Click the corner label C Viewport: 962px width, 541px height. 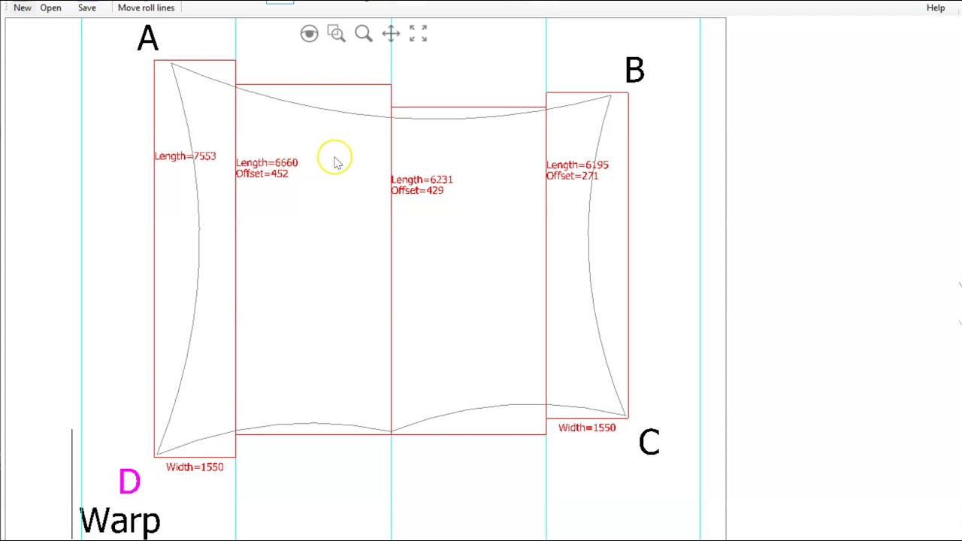[649, 442]
